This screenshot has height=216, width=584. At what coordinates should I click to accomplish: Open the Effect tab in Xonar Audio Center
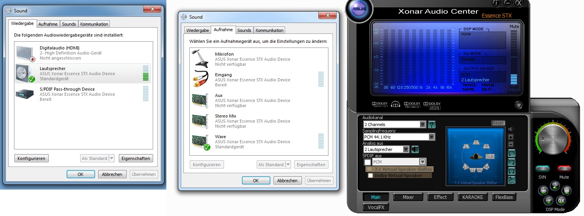point(440,197)
